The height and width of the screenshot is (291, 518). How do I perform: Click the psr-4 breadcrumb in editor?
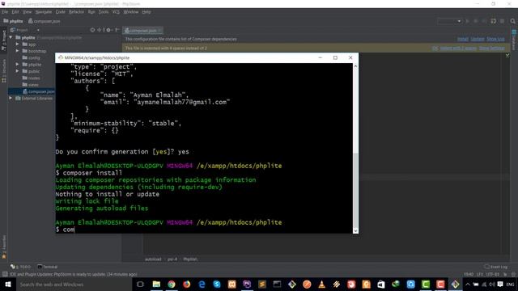pos(172,259)
